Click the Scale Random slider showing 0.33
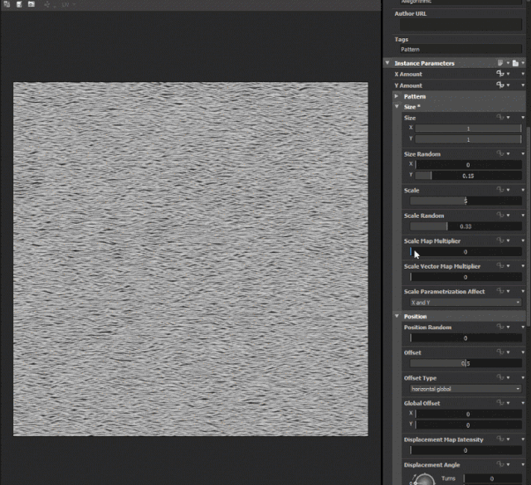Screen dimensions: 531x485 pos(465,226)
